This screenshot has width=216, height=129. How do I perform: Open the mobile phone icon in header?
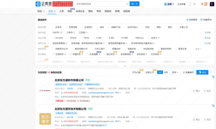click(190, 4)
